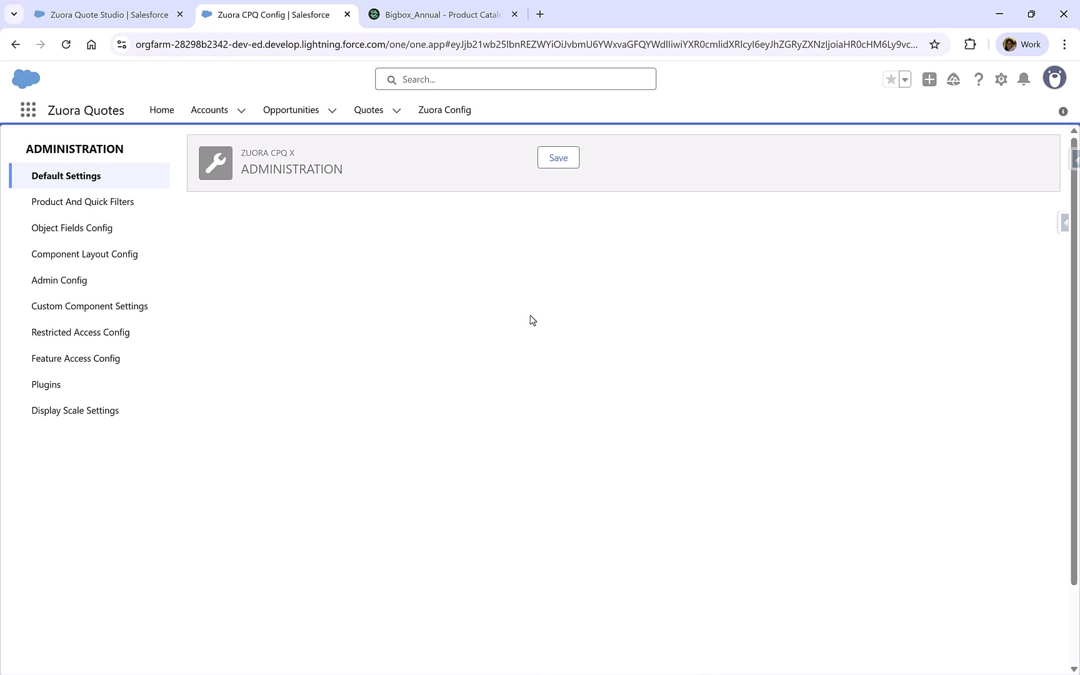Image resolution: width=1080 pixels, height=675 pixels.
Task: Switch to the Bigbox_Annual browser tab
Action: click(437, 14)
